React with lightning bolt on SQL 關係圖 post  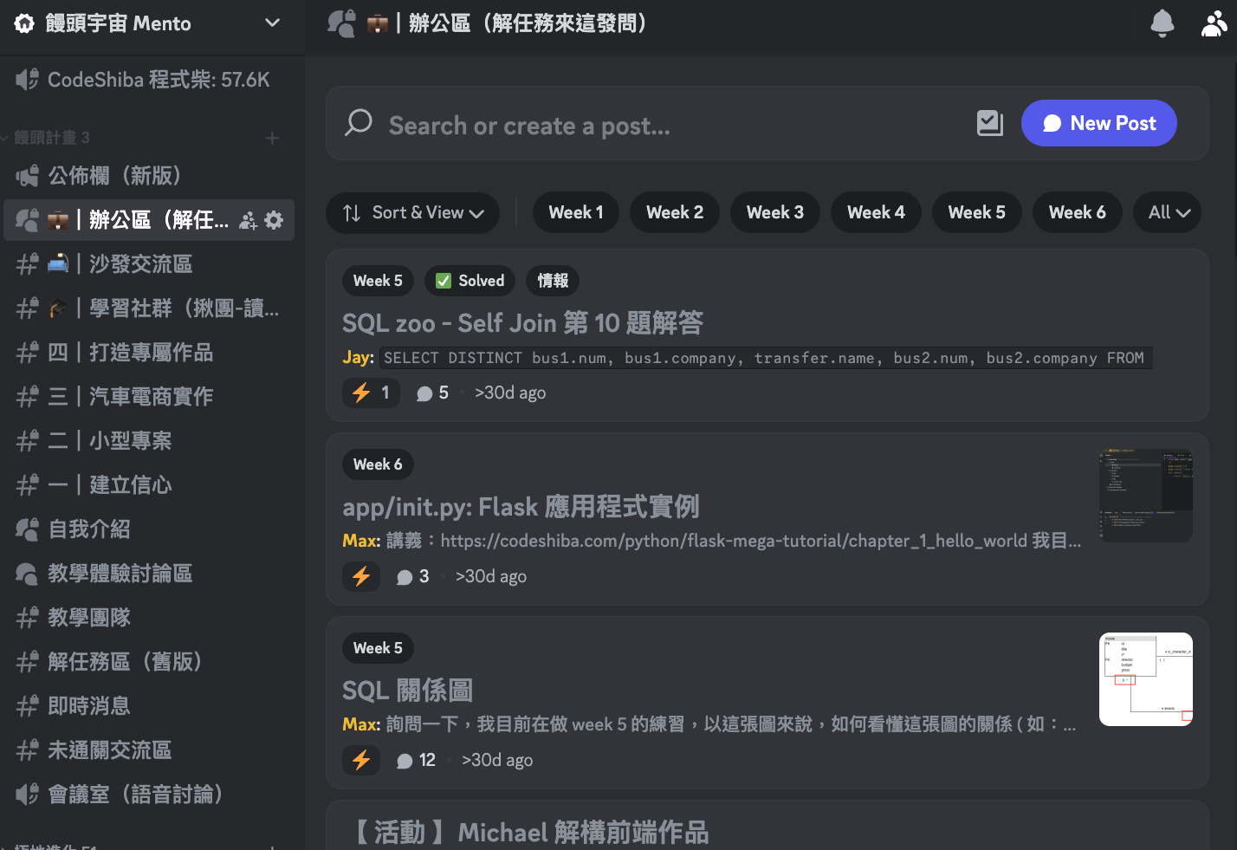tap(361, 760)
